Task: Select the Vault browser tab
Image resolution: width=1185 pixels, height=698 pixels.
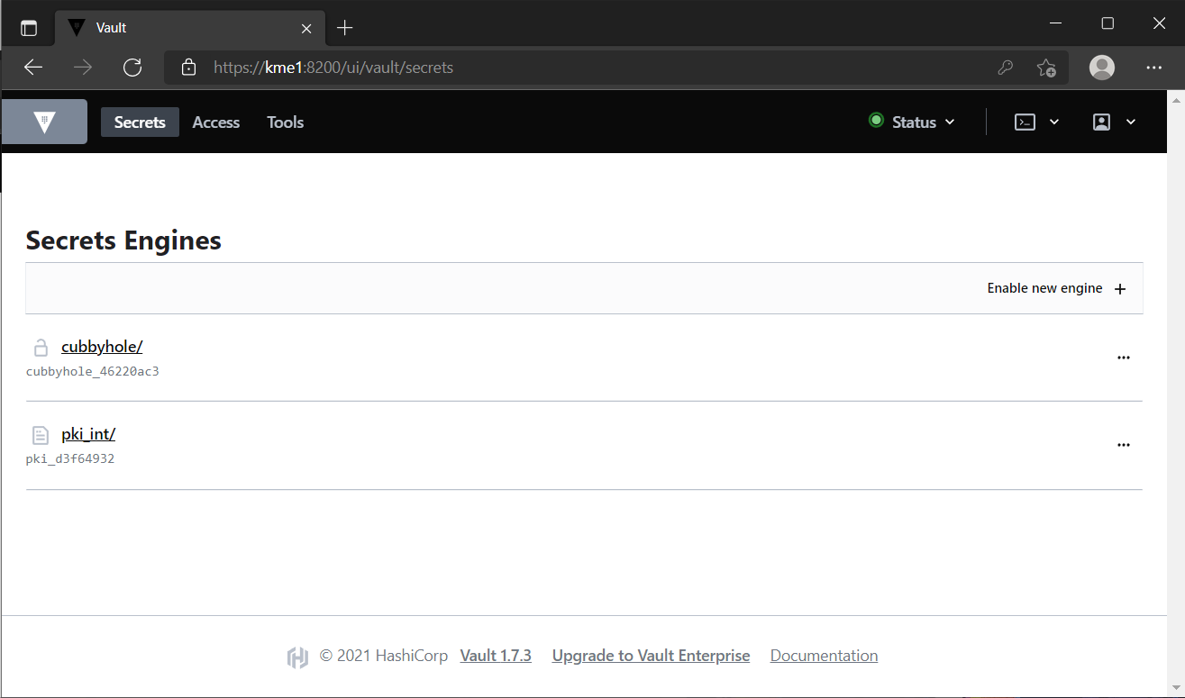Action: [x=189, y=28]
